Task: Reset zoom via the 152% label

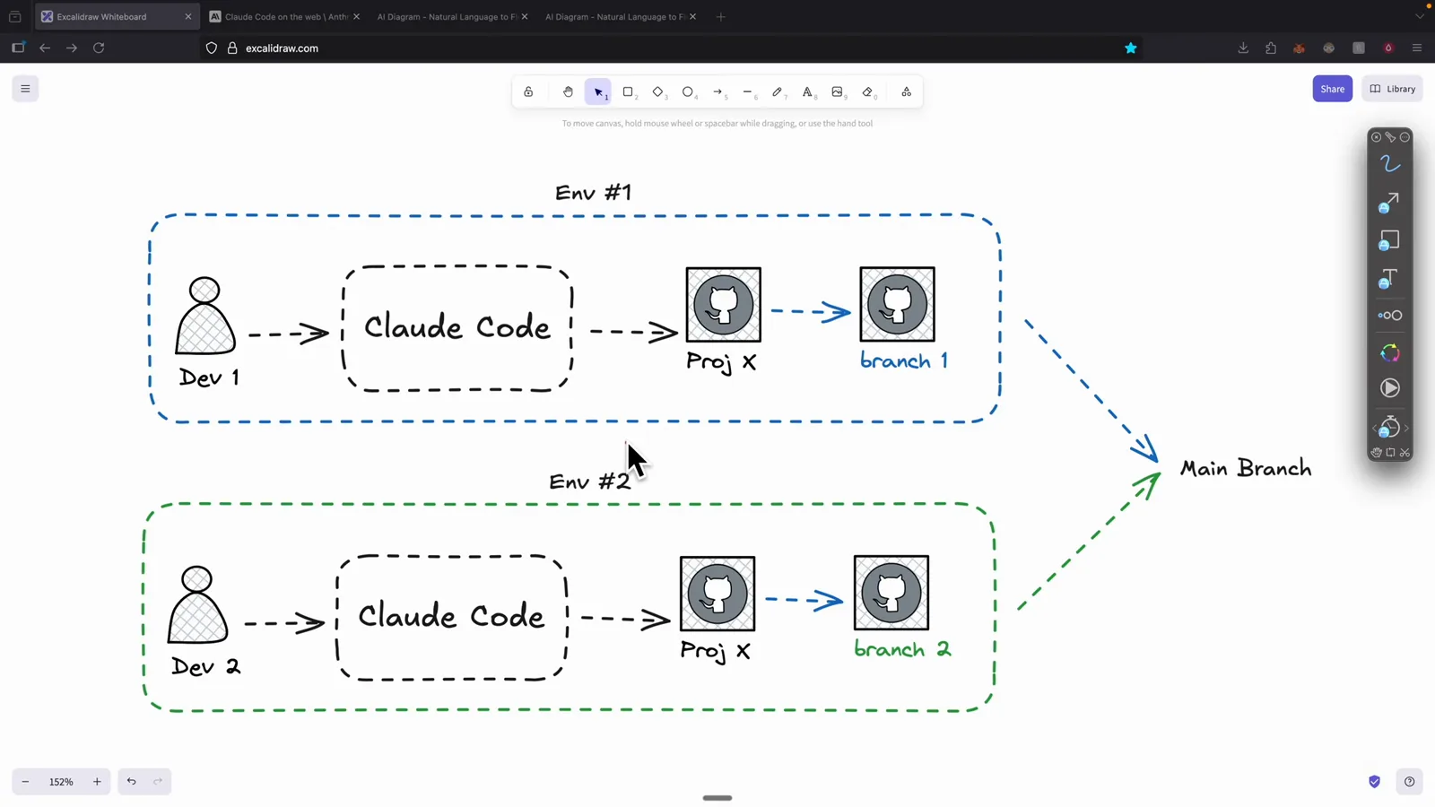Action: pos(61,782)
